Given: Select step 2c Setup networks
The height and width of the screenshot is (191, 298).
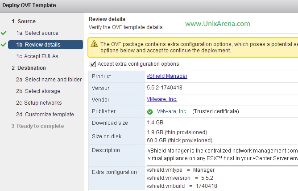Looking at the screenshot, I should point(39,103).
